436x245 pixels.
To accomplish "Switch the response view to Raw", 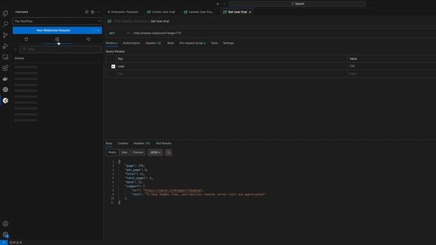I will 125,152.
